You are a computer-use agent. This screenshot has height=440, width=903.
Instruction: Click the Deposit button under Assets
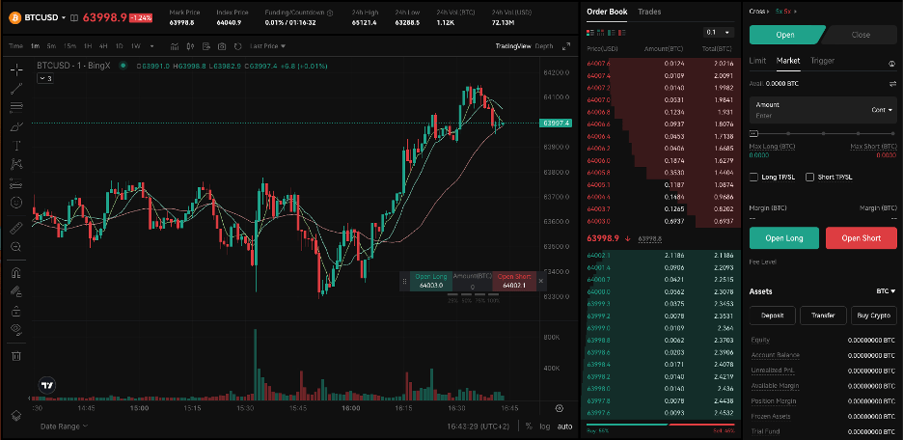[x=772, y=315]
